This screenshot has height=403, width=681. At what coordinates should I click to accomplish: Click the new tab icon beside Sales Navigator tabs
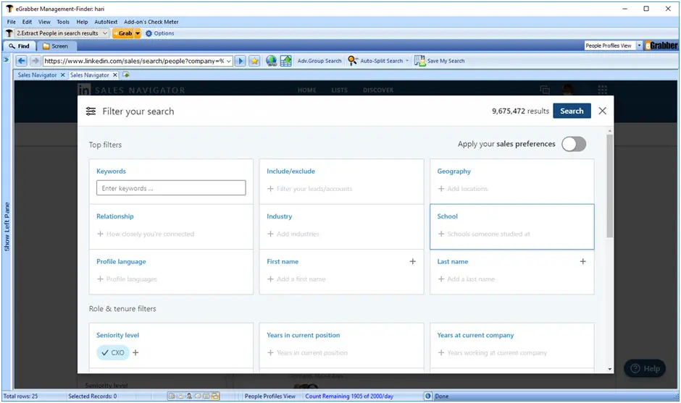(126, 75)
